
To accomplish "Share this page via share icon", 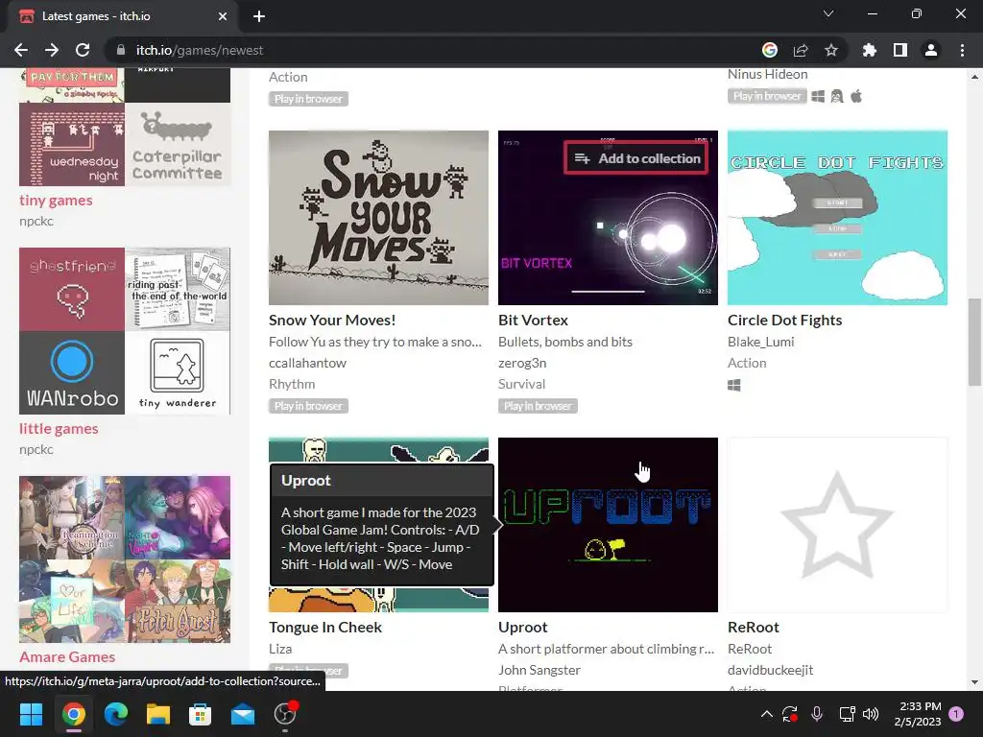I will 801,50.
